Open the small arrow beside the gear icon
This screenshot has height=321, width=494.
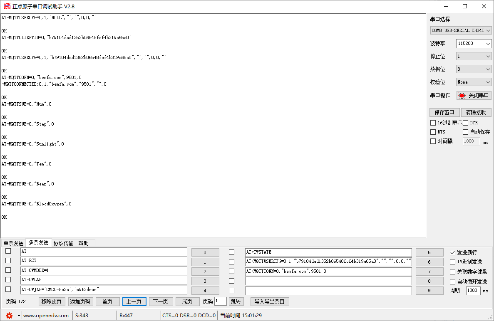click(x=19, y=316)
